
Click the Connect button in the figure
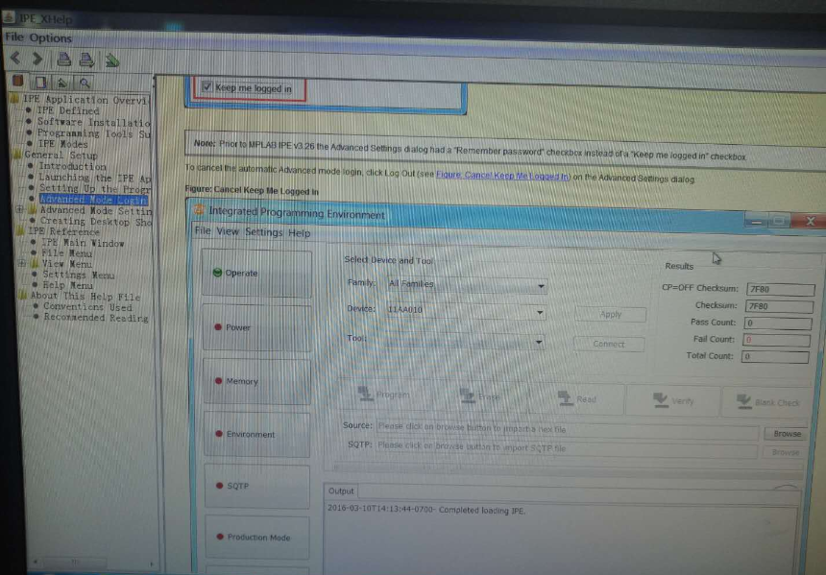(x=608, y=344)
